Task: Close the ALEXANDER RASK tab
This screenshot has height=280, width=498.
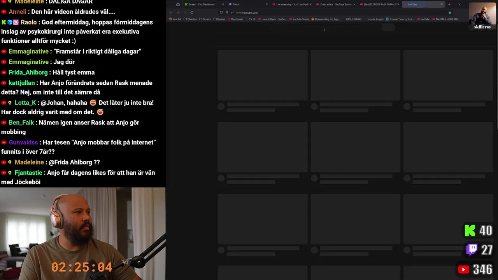Action: tap(398, 4)
